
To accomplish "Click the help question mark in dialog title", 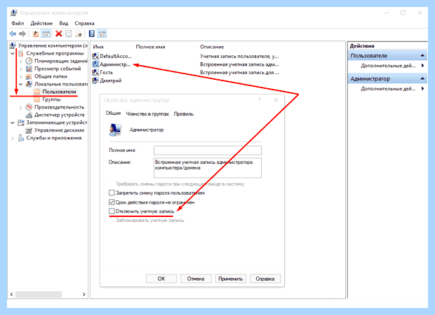I will point(259,100).
